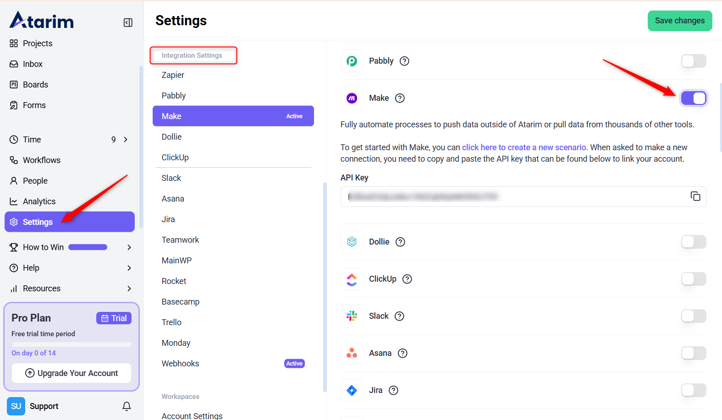Click inside the API Key field

513,197
